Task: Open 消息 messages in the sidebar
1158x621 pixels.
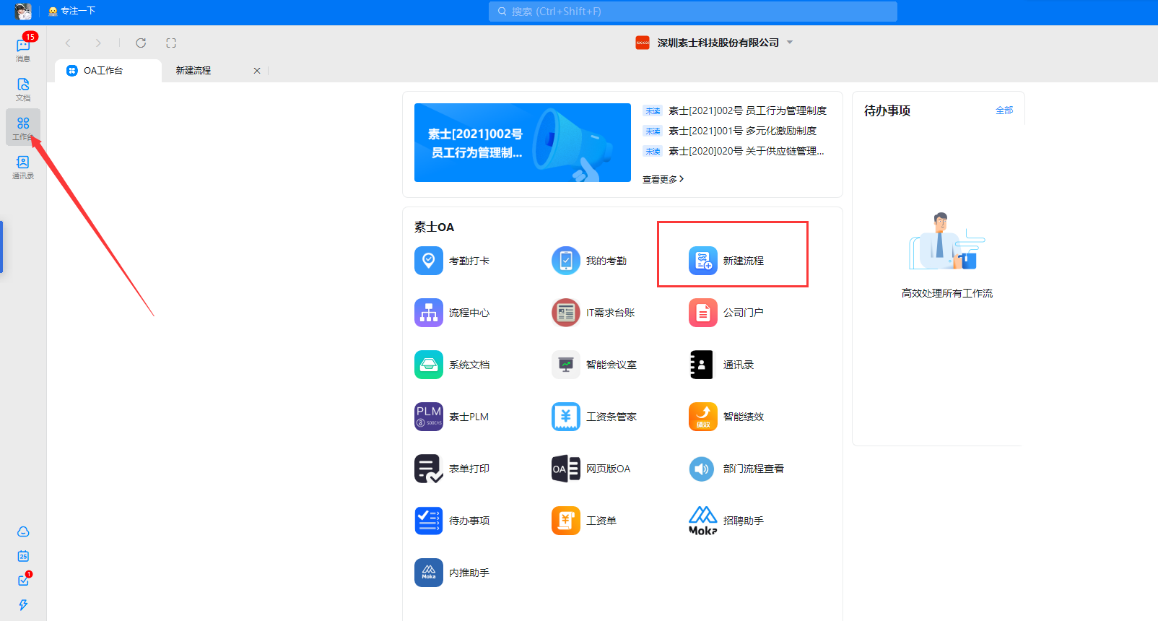Action: click(23, 50)
